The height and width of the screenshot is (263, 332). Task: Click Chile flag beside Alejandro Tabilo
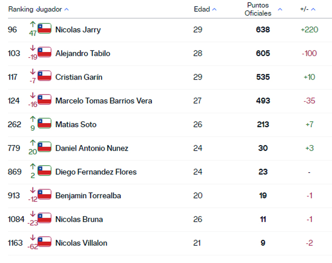(44, 52)
